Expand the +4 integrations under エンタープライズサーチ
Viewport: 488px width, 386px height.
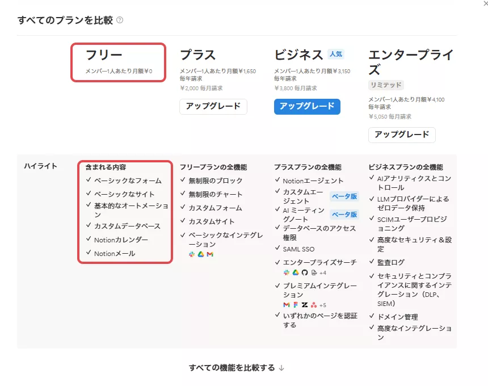[x=324, y=272]
